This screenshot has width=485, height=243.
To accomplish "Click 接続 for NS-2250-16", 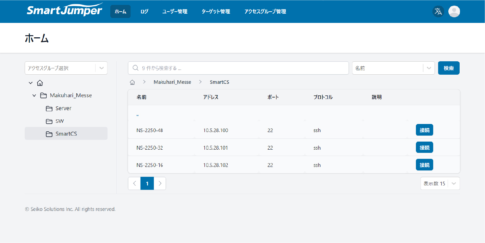I will tap(424, 165).
